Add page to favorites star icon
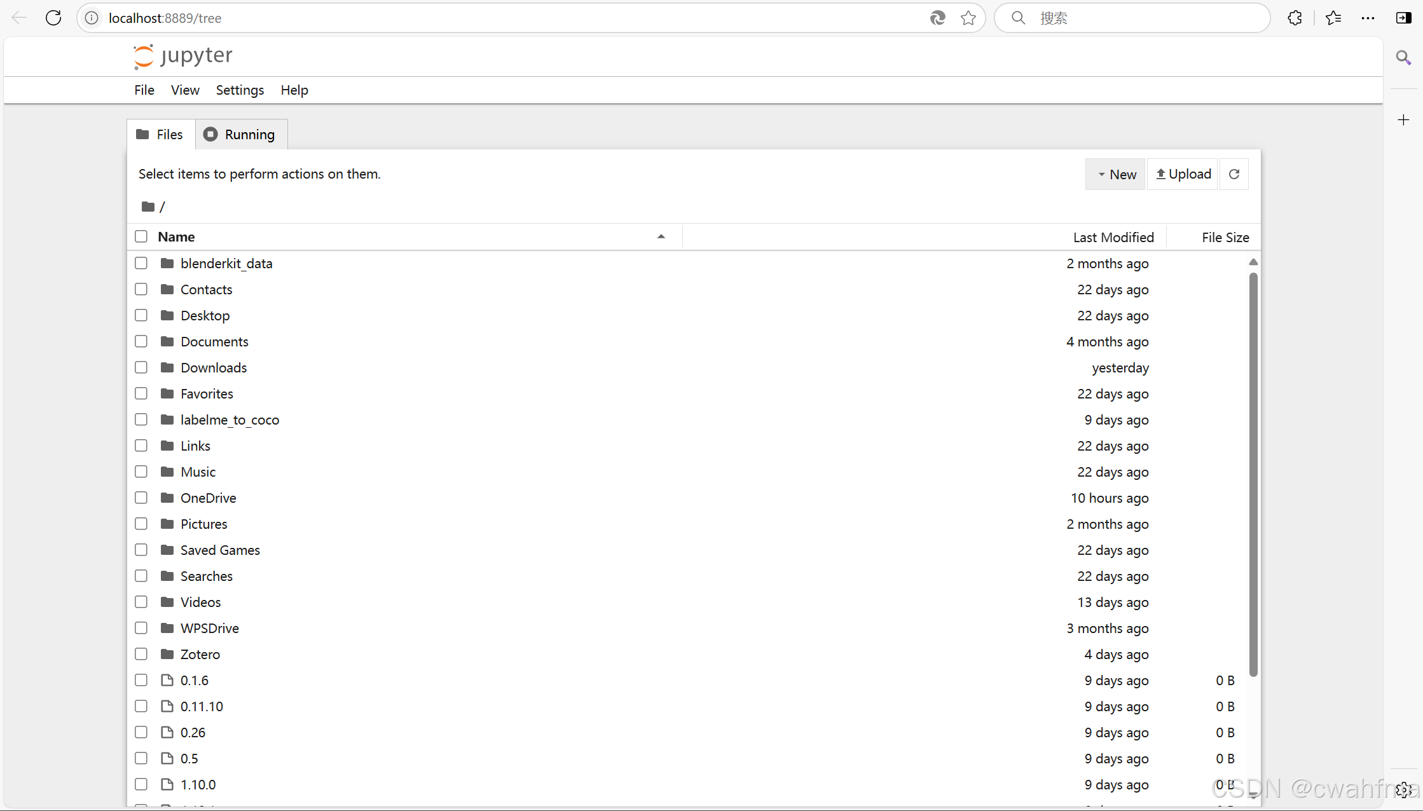The height and width of the screenshot is (811, 1423). (968, 18)
